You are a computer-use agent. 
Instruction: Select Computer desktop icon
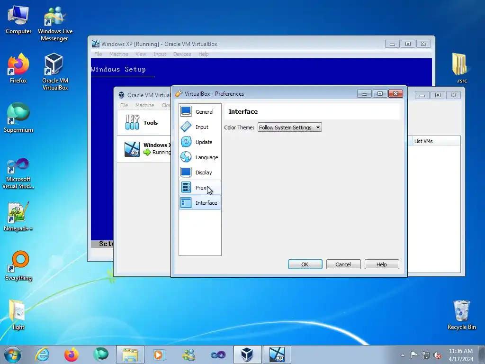coord(18,20)
